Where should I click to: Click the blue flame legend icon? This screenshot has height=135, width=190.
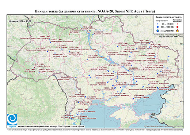pos(158,30)
